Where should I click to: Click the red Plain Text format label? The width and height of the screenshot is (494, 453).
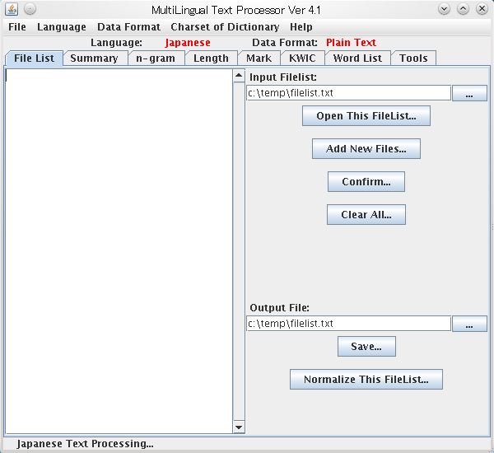[x=351, y=43]
